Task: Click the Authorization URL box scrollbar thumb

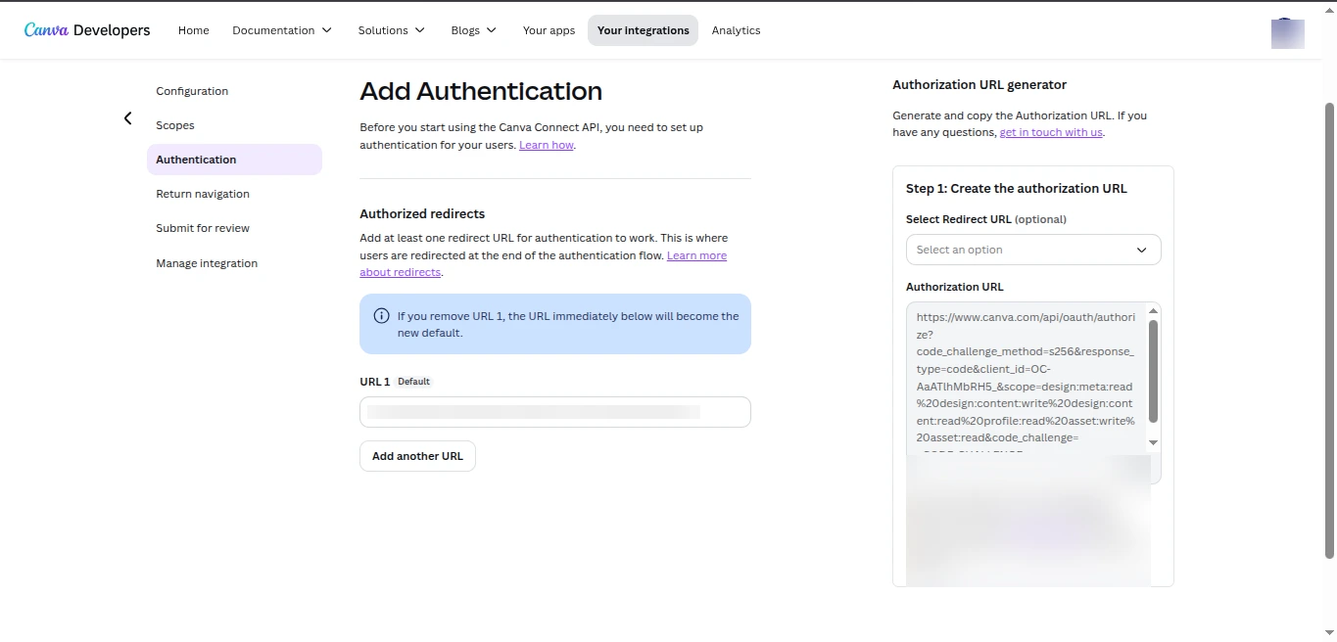Action: pyautogui.click(x=1153, y=371)
